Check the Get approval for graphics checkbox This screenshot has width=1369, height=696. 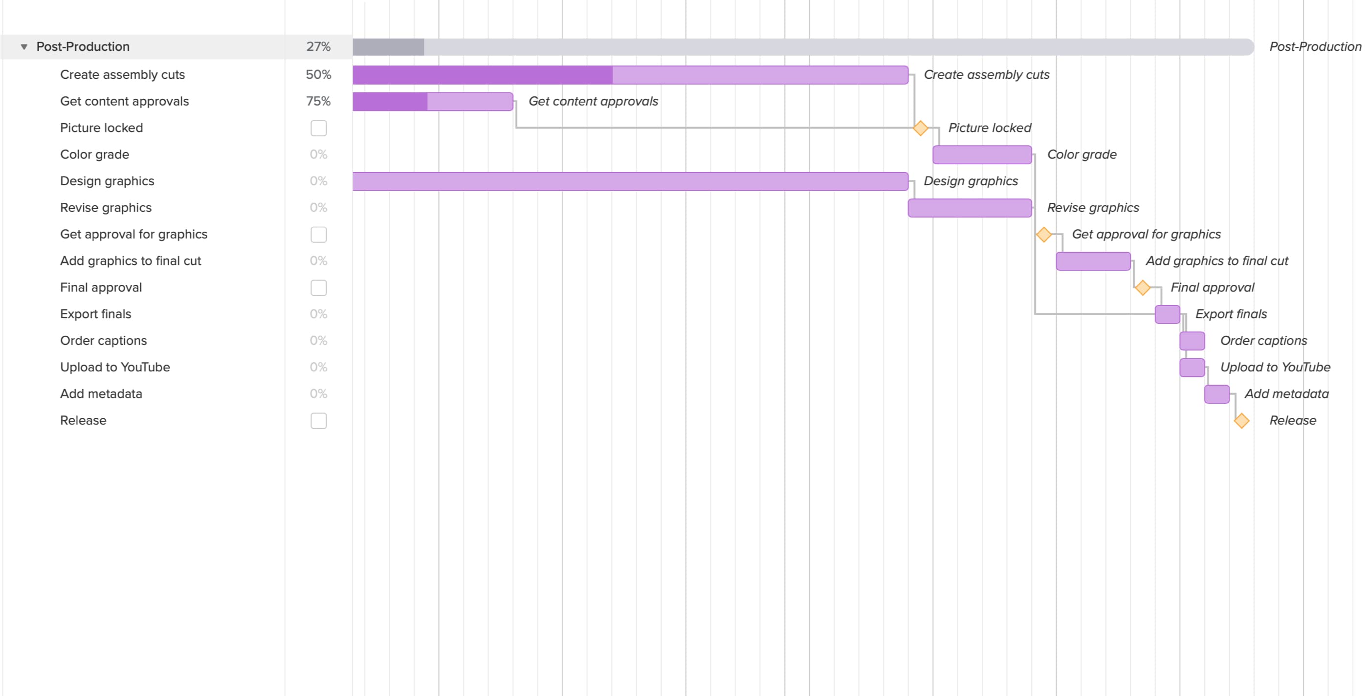318,234
